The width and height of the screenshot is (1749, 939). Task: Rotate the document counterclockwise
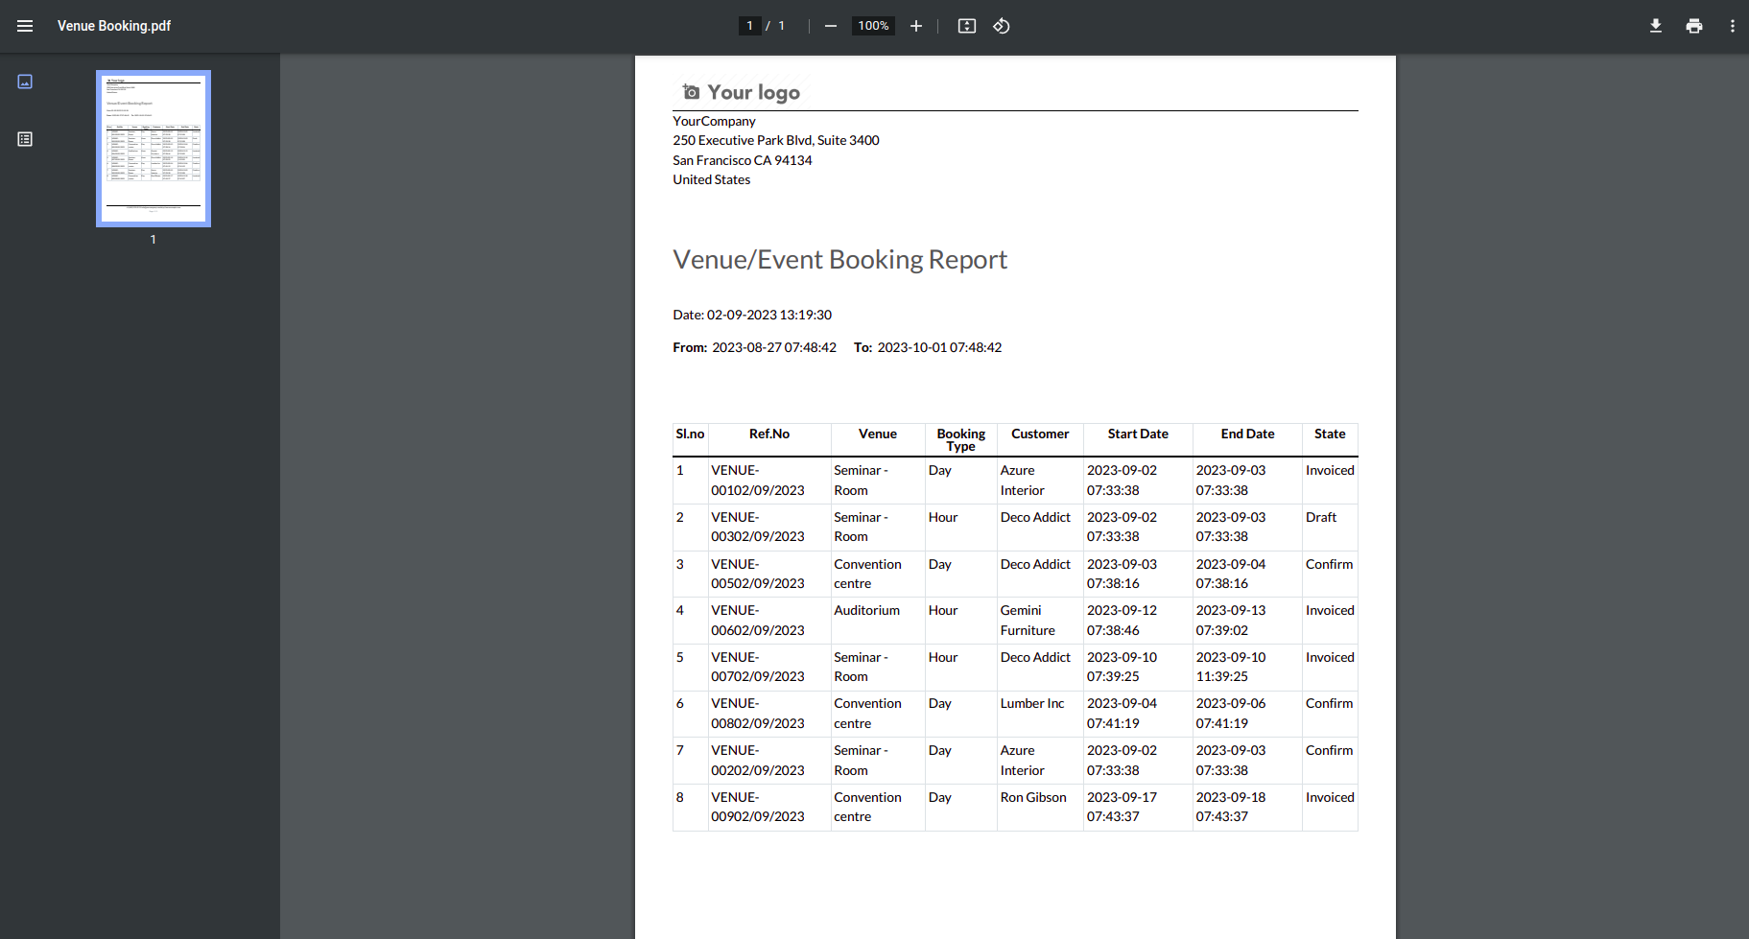coord(1002,26)
